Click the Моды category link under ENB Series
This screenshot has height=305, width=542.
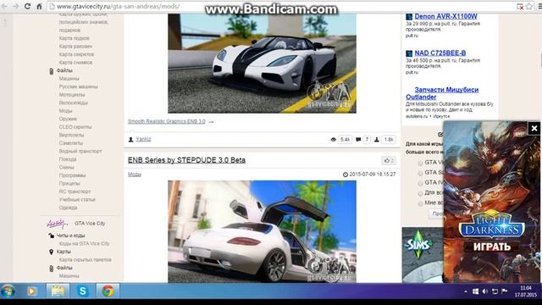135,175
